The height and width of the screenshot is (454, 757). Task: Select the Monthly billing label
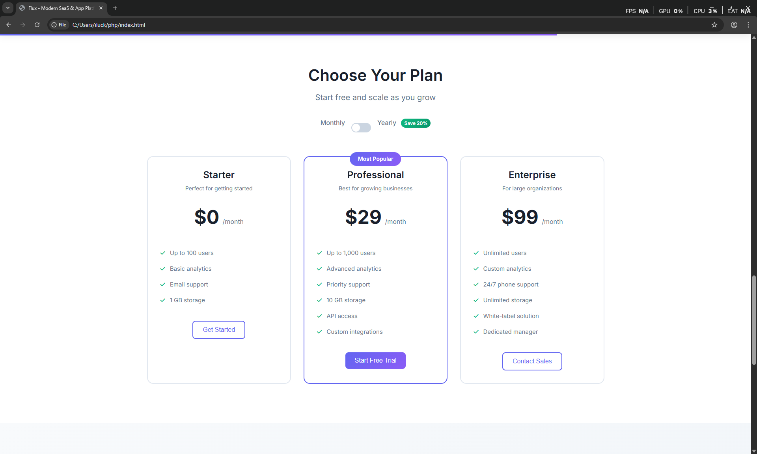(332, 123)
